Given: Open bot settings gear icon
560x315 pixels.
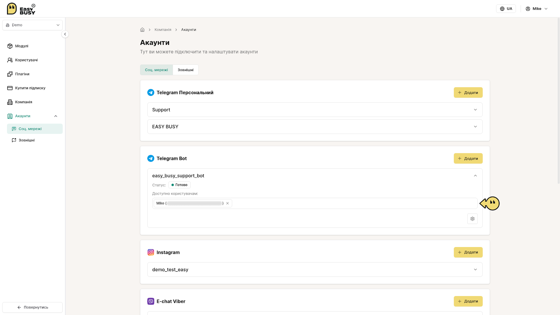Looking at the screenshot, I should [472, 219].
